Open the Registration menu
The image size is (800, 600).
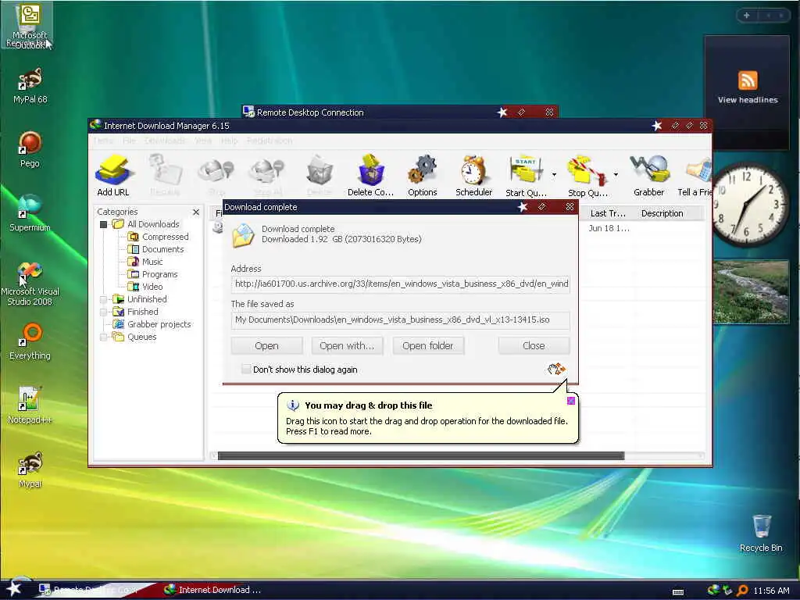point(270,141)
